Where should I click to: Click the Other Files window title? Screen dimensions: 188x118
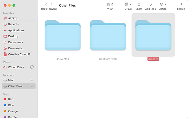click(x=67, y=6)
